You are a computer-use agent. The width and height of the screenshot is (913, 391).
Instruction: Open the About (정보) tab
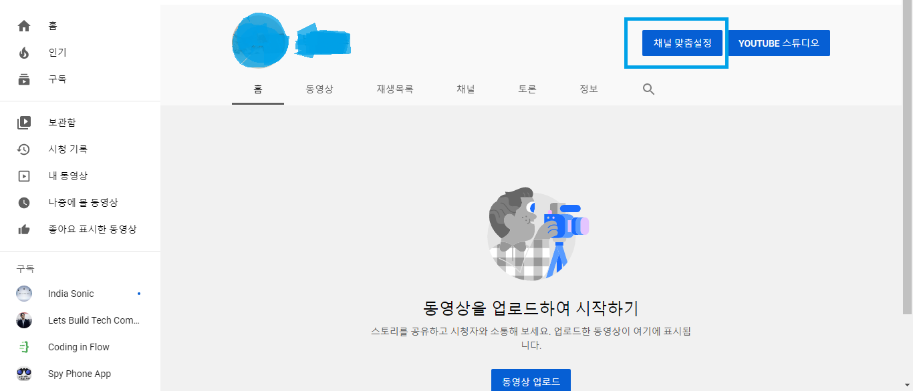589,89
